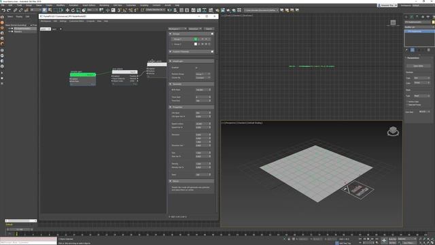Screen dimensions: 435x245
Task: Activate the Select and Rotate tool
Action: pos(73,10)
